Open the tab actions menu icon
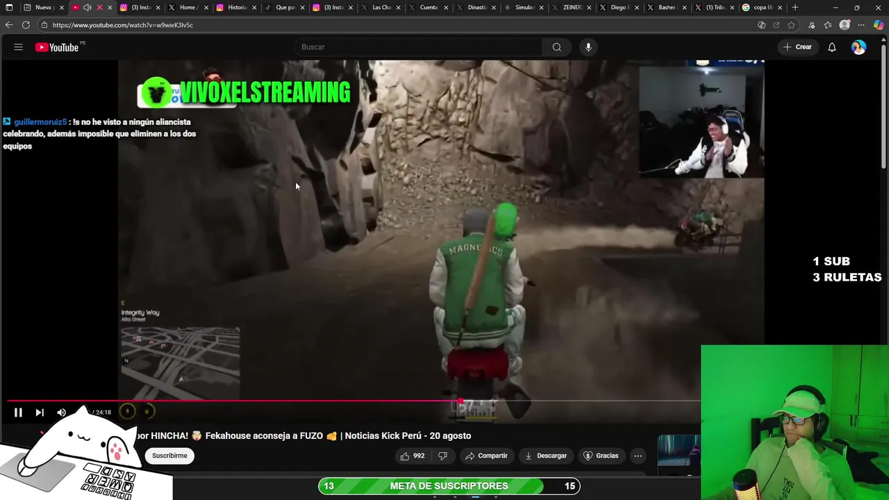 9,8
